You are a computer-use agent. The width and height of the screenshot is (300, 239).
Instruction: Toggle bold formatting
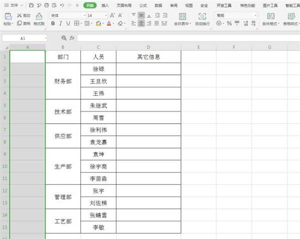click(53, 23)
